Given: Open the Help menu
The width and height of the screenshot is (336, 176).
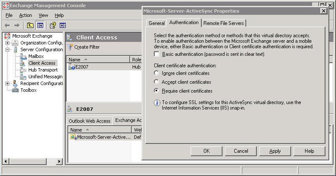Looking at the screenshot, I should pyautogui.click(x=59, y=15).
